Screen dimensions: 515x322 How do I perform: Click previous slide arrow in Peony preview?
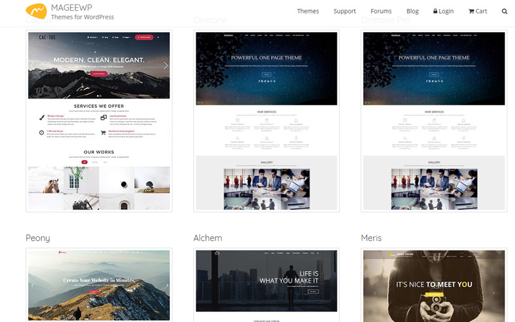coord(32,285)
